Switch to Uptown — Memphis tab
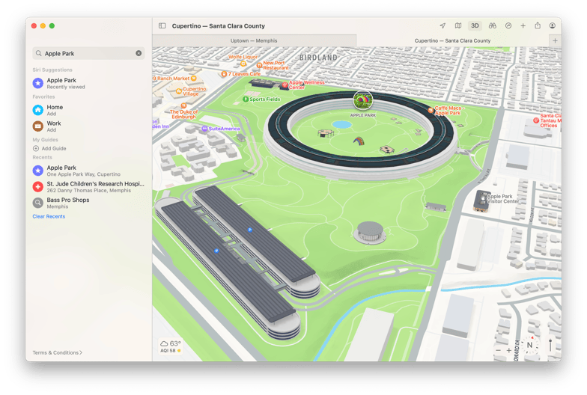Screen dimensions: 587x395 (255, 40)
